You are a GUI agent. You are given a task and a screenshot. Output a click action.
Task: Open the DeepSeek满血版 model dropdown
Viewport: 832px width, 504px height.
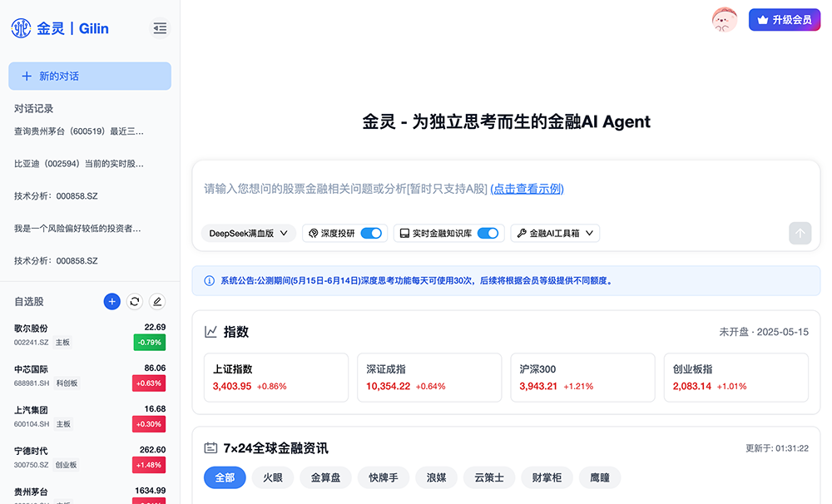pyautogui.click(x=248, y=234)
